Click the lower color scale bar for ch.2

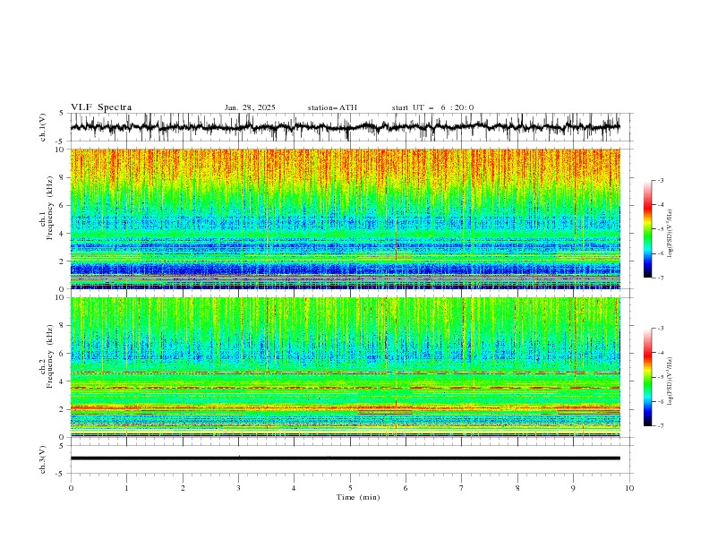647,377
